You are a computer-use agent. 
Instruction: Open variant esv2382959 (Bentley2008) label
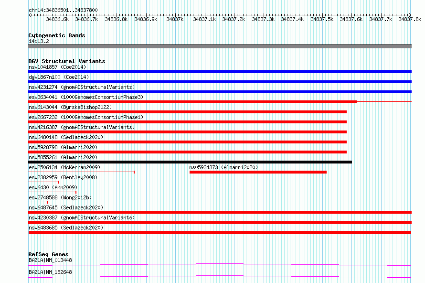(63, 177)
